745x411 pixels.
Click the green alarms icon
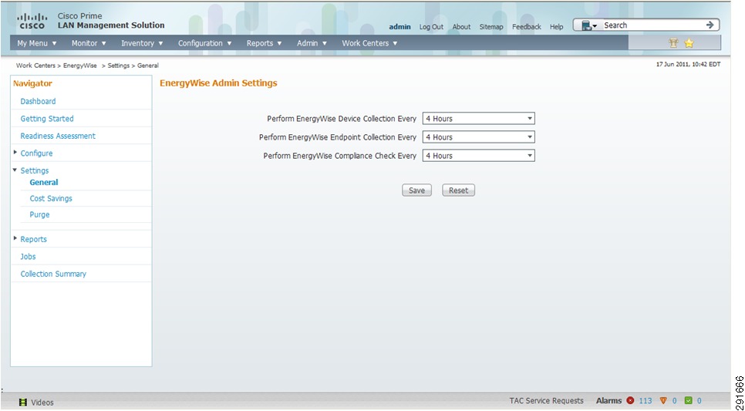pos(688,400)
